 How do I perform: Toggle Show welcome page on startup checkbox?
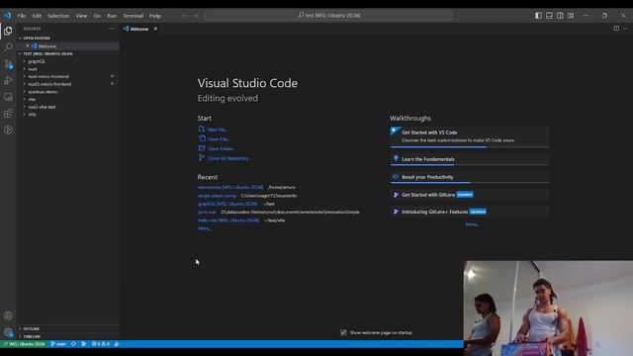[343, 332]
